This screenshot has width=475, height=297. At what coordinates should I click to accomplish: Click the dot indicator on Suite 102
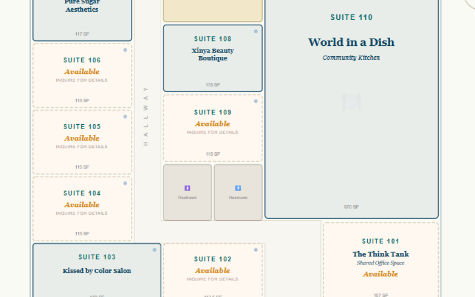[x=256, y=250]
